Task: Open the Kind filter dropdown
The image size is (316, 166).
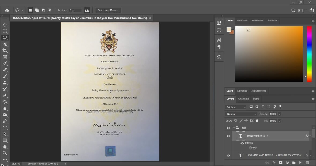Action: point(236,107)
